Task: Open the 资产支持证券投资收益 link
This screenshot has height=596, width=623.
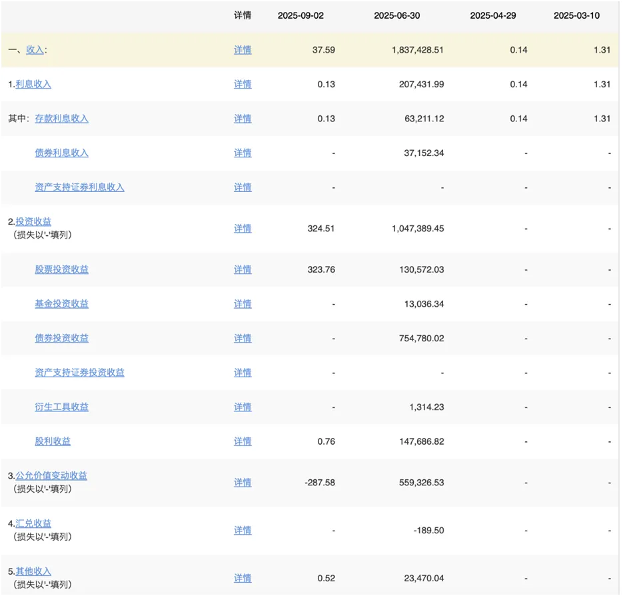Action: (79, 373)
